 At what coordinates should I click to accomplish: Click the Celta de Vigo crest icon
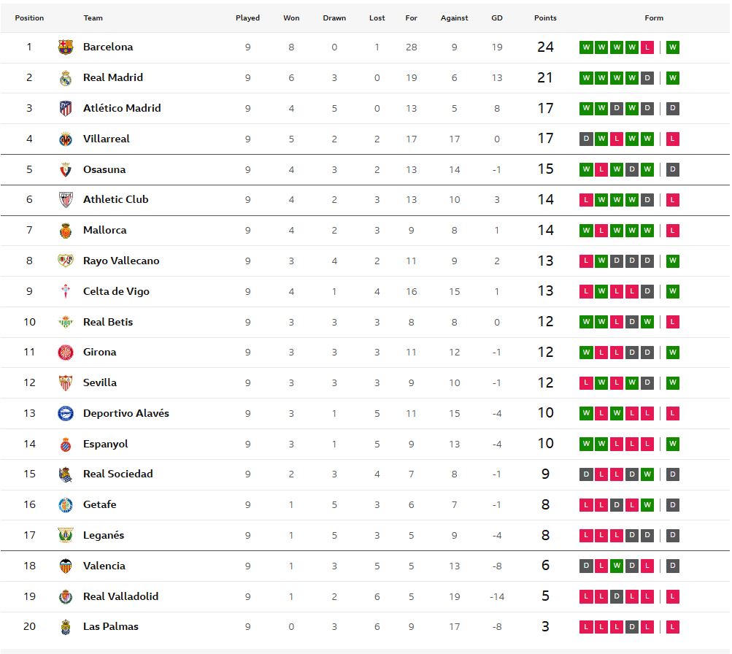[x=66, y=292]
